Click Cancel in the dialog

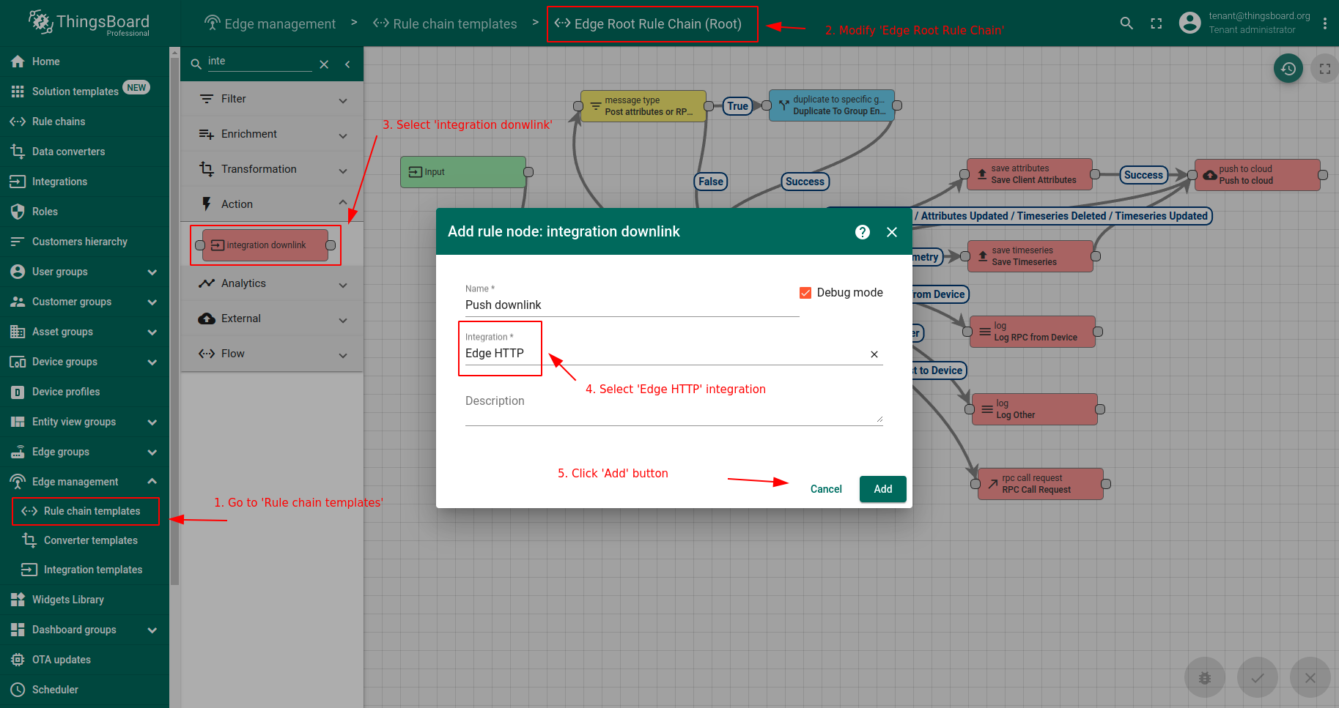[826, 489]
